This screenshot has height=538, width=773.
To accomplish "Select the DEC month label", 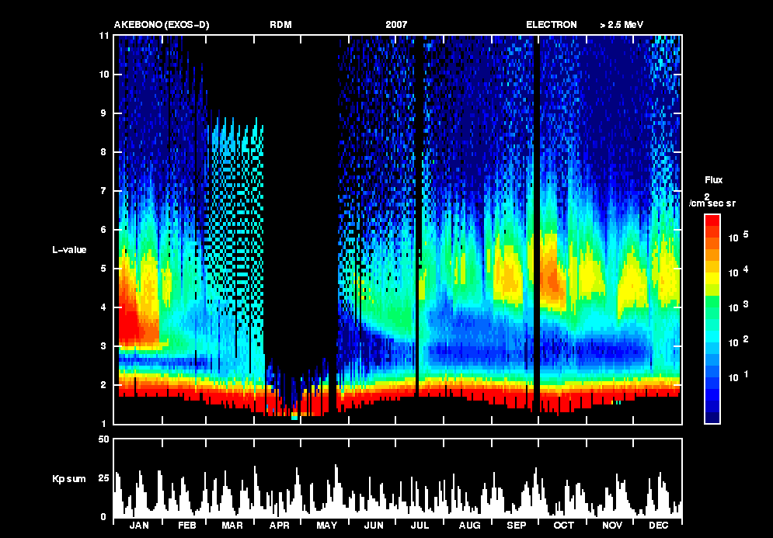I will [659, 526].
